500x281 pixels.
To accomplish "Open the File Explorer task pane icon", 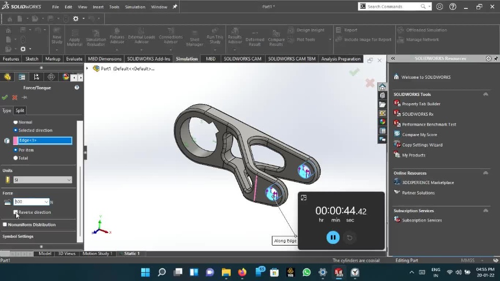I will [382, 104].
